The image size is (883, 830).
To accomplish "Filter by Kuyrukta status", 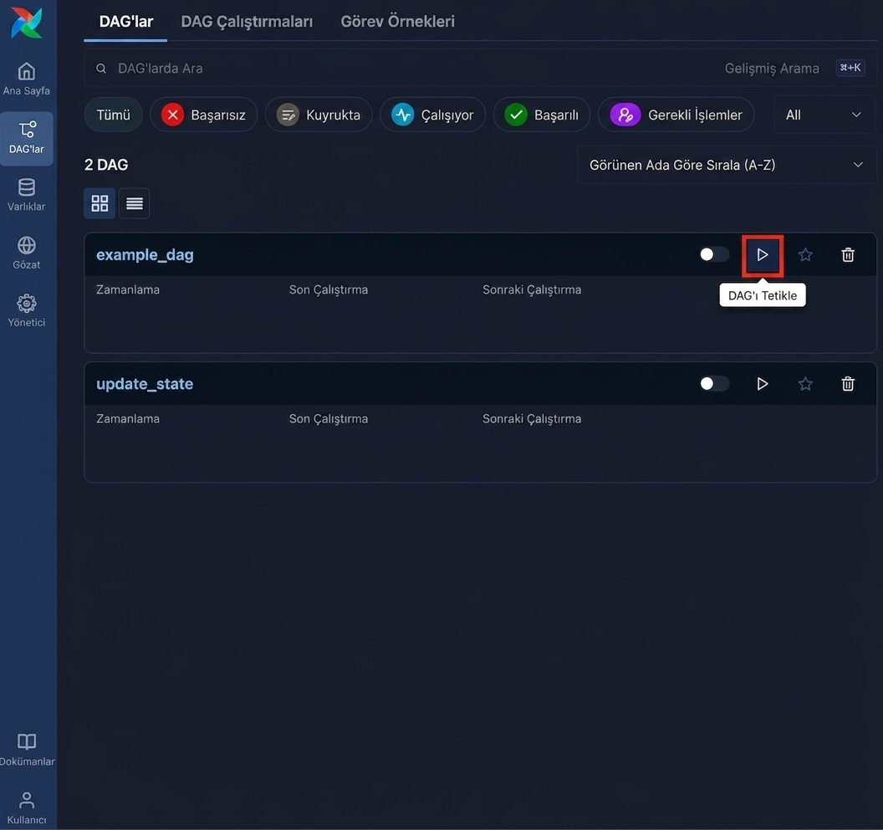I will pyautogui.click(x=319, y=115).
